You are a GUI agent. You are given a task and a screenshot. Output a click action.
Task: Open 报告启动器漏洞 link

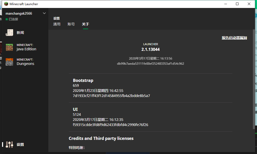pyautogui.click(x=234, y=38)
